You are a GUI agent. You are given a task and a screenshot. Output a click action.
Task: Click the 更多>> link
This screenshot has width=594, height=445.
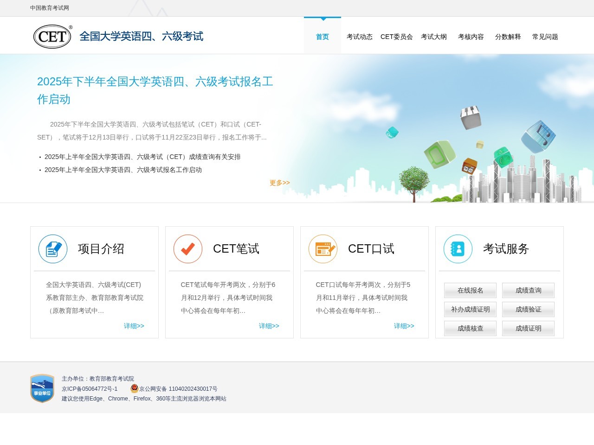(278, 183)
